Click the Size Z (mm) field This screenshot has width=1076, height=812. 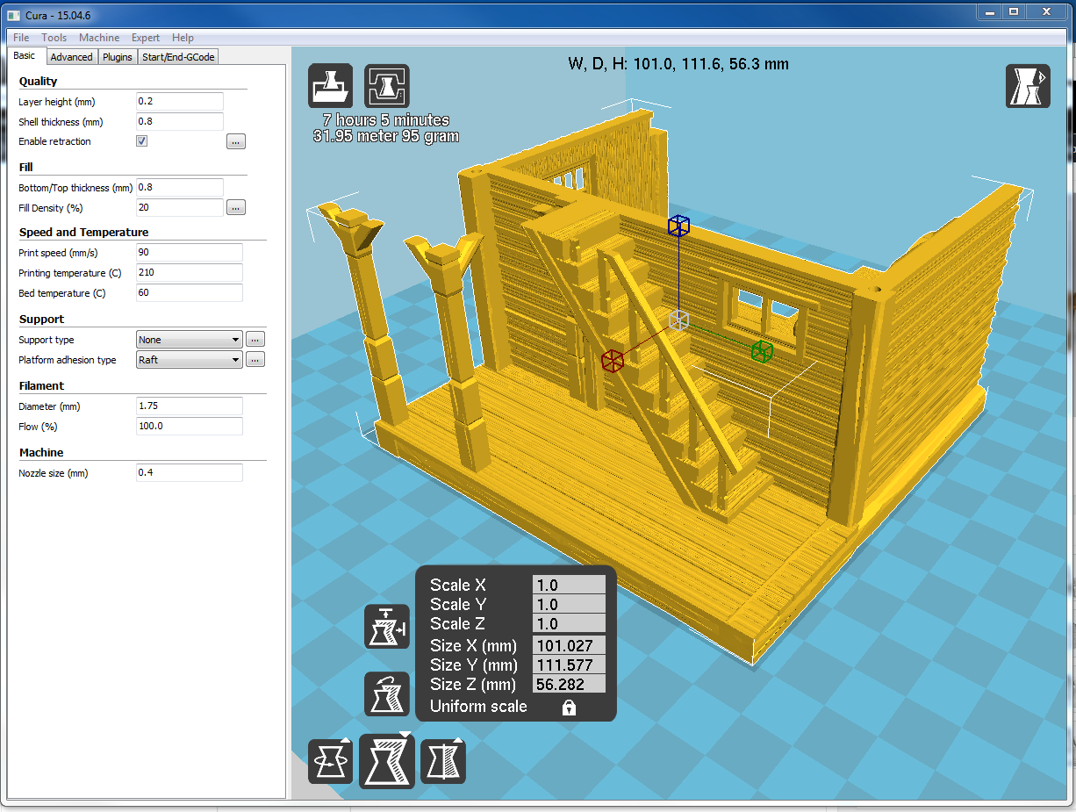point(569,685)
